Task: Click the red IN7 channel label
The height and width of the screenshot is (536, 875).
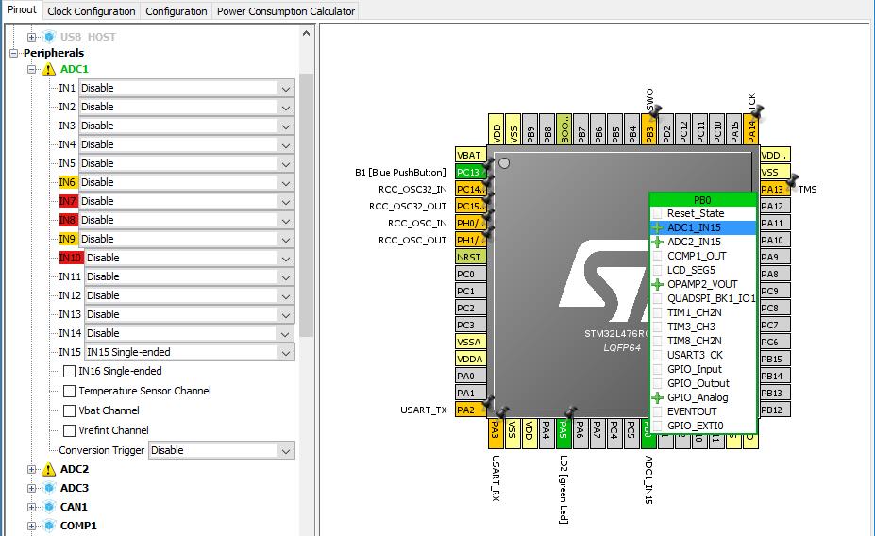Action: (x=68, y=201)
